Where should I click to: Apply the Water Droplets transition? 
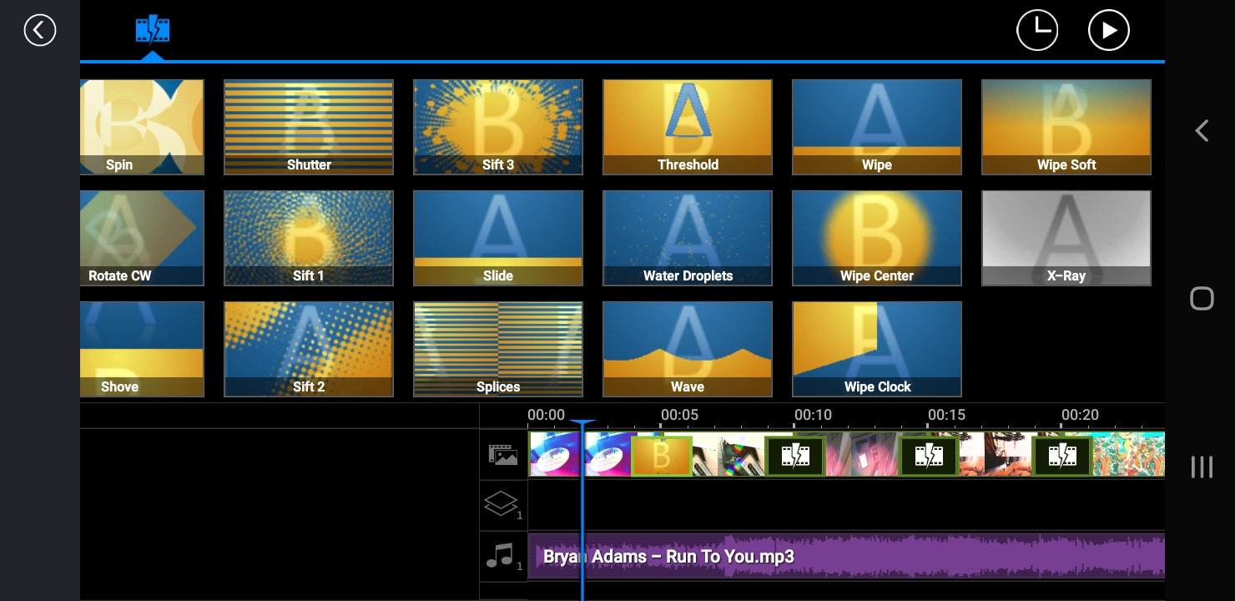(688, 238)
